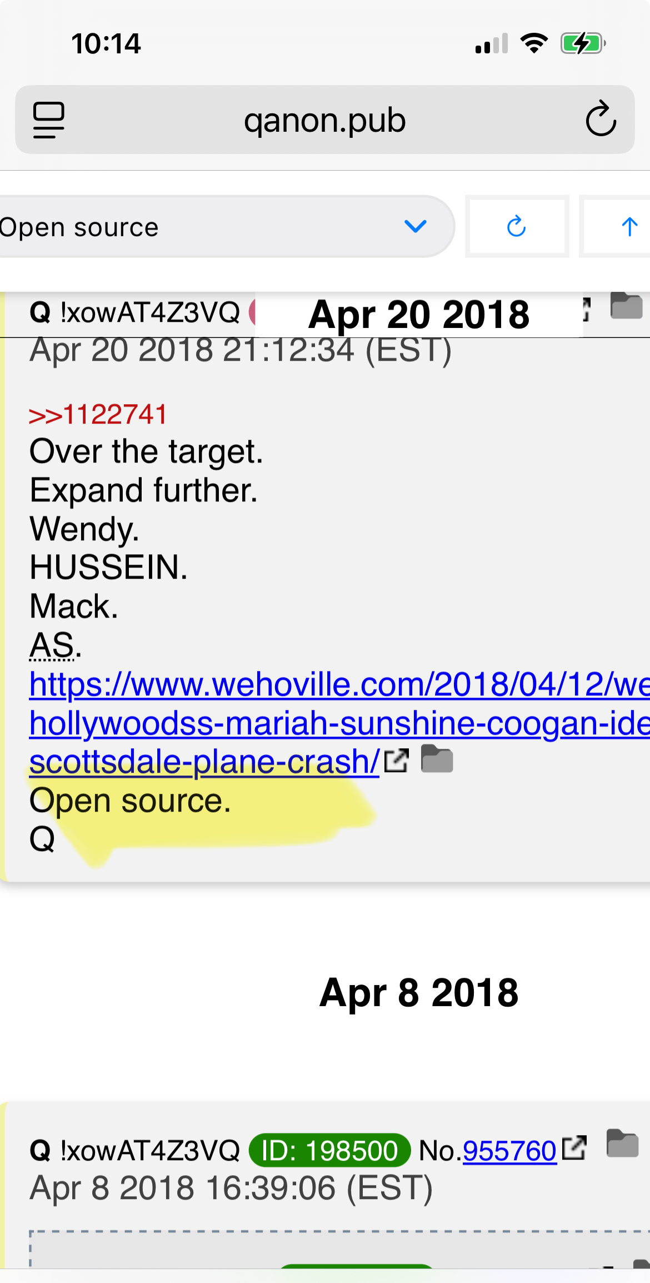Image resolution: width=650 pixels, height=1283 pixels.
Task: Click the folder icon after the wehoville link
Action: (x=437, y=759)
